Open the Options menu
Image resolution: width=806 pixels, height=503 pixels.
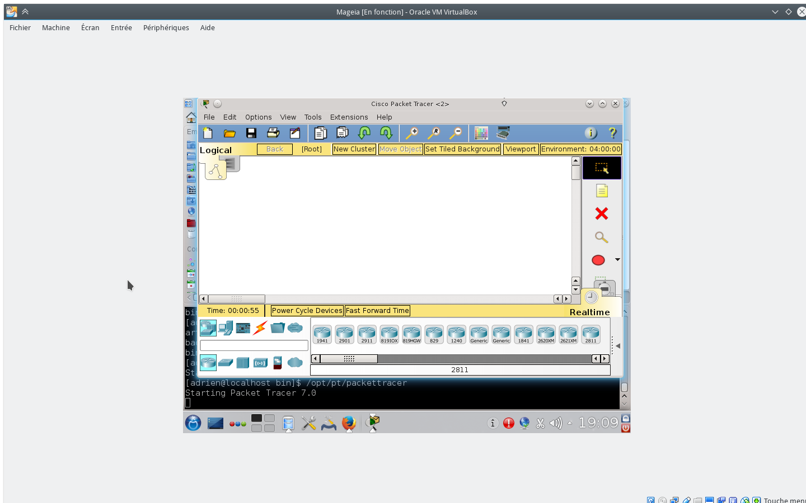pos(258,117)
